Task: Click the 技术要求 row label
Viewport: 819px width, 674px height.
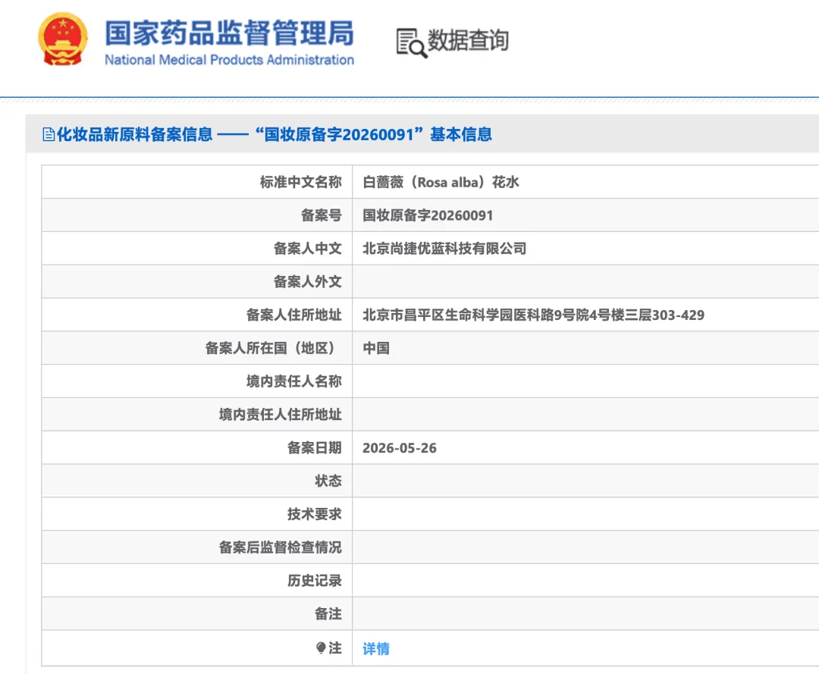Action: coord(315,514)
